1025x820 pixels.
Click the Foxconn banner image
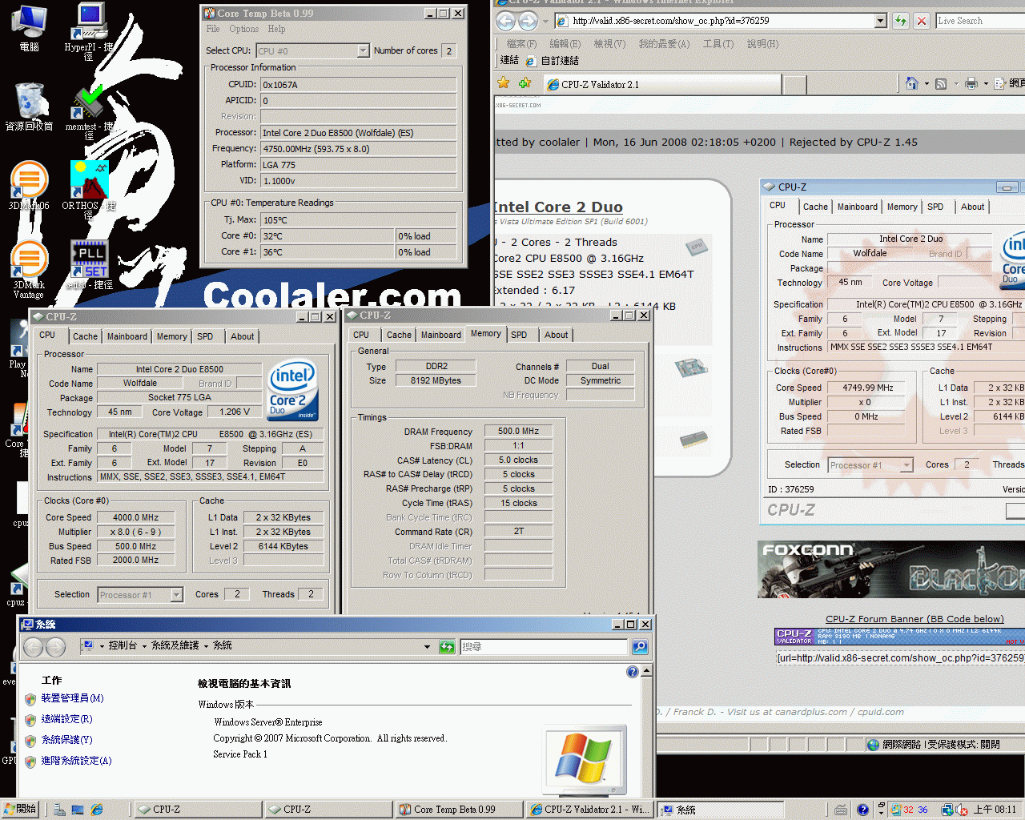[891, 569]
